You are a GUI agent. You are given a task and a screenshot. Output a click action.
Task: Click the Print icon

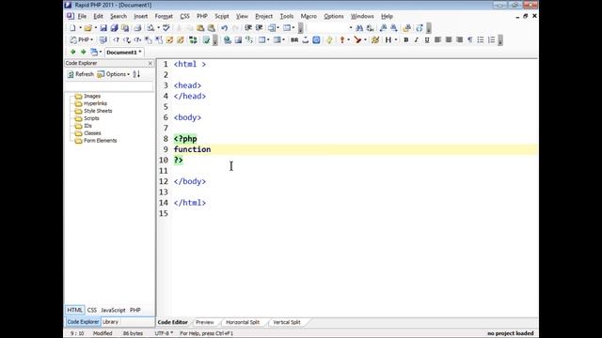pos(137,28)
